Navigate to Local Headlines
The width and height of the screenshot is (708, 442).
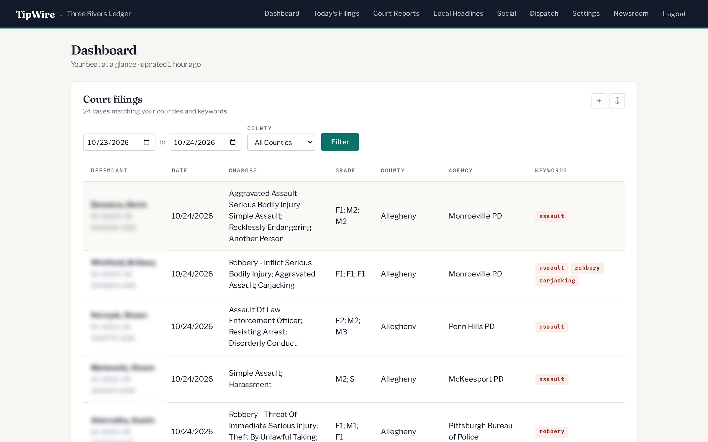[458, 14]
